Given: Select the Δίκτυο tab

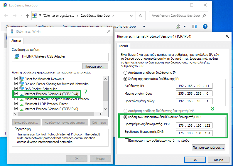Looking at the screenshot, I should 16,41.
